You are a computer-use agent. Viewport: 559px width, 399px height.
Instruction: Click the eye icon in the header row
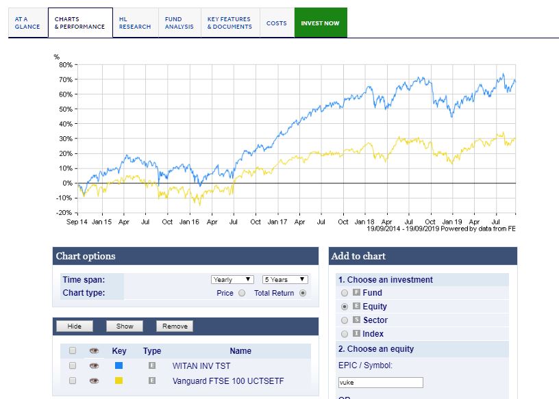pos(94,351)
